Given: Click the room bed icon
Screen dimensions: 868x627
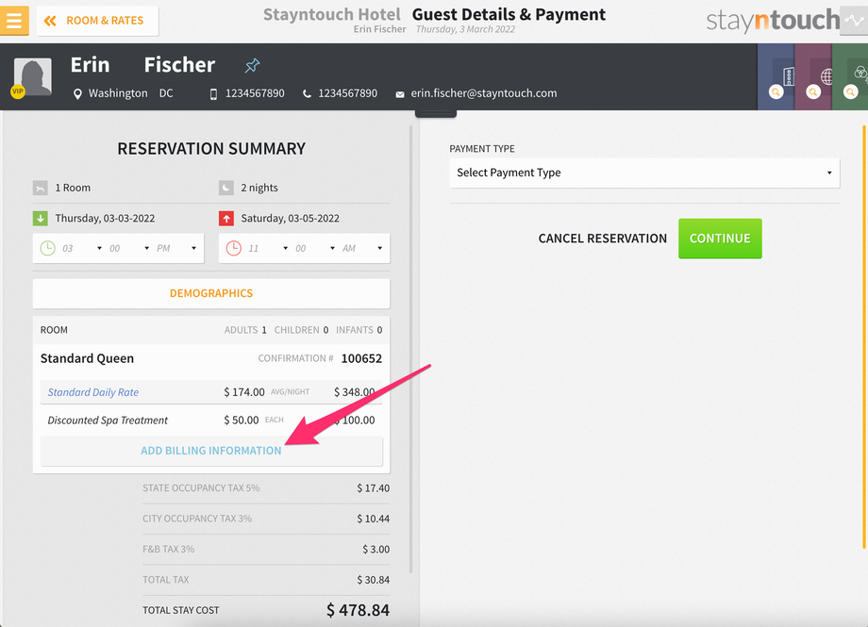Looking at the screenshot, I should point(40,189).
